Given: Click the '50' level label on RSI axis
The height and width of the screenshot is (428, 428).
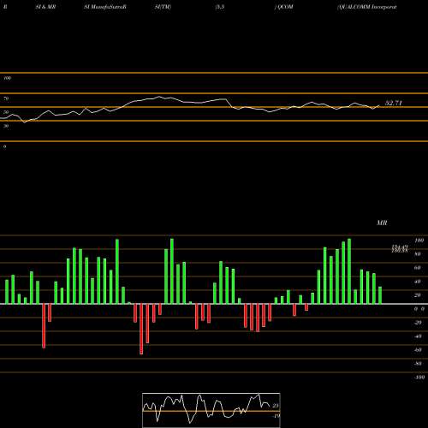Looking at the screenshot, I should [x=6, y=112].
